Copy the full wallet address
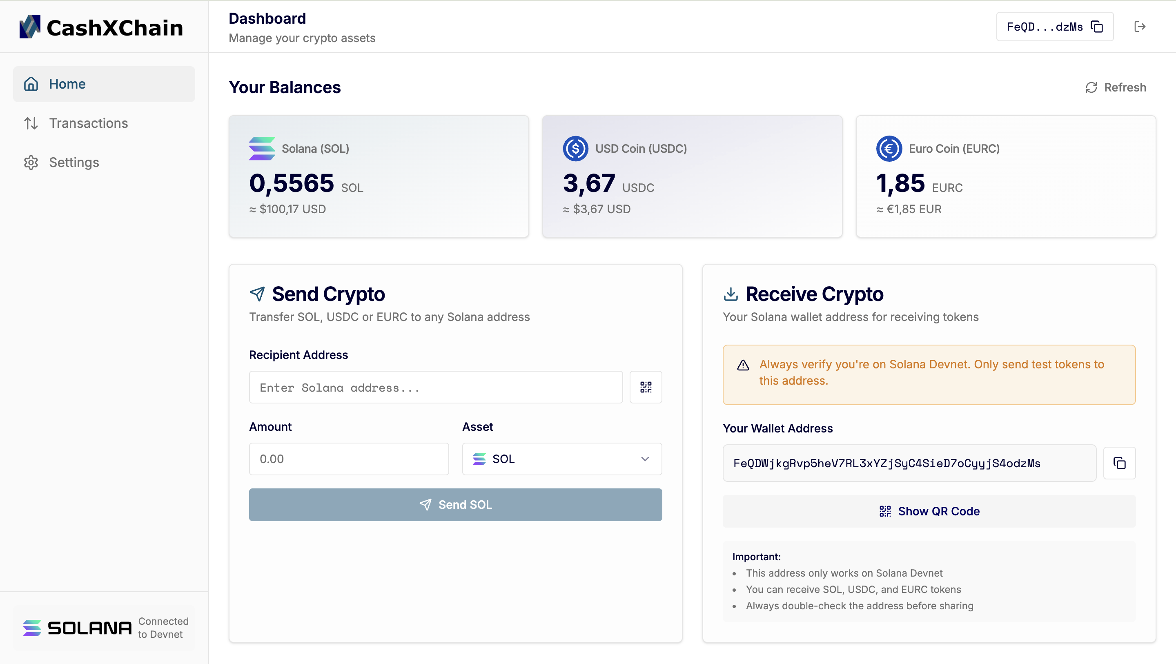 (x=1119, y=463)
